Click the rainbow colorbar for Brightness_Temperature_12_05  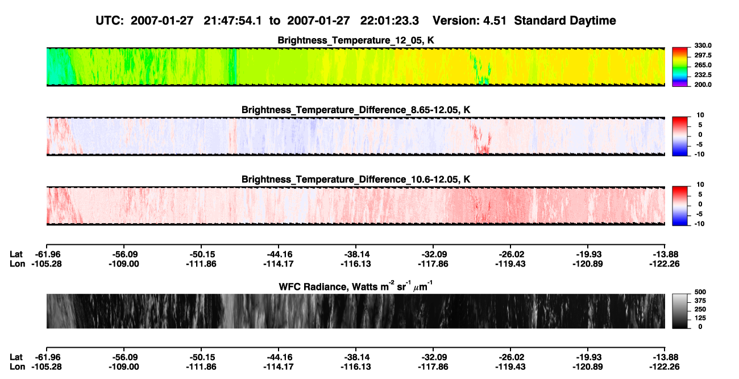coord(680,66)
